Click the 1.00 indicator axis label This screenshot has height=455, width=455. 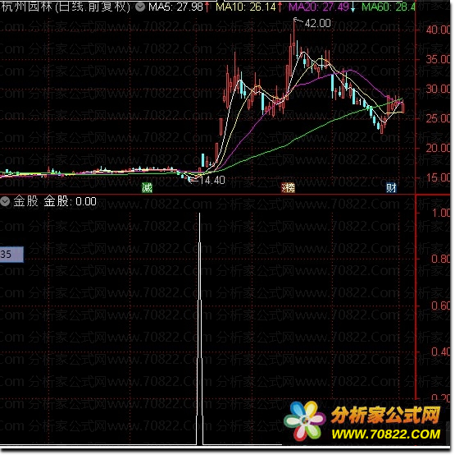pos(441,213)
